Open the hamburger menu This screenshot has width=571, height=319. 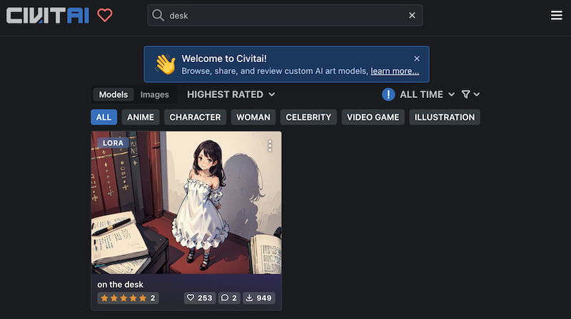tap(557, 16)
